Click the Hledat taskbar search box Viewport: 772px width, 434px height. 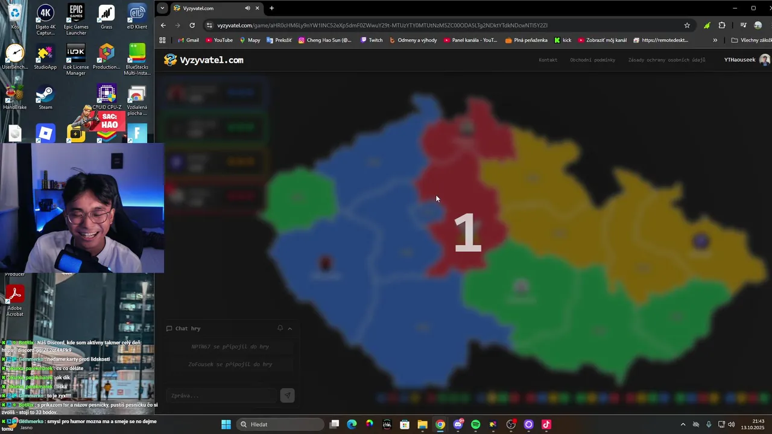(x=280, y=424)
